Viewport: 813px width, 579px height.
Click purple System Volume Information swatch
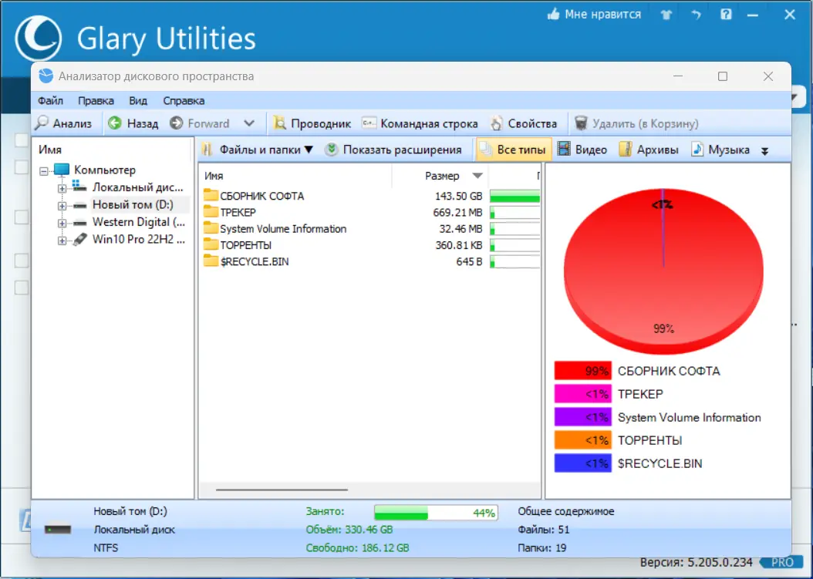pos(583,417)
